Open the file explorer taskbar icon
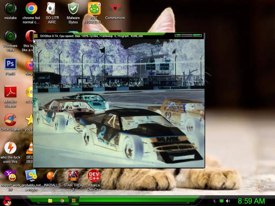This screenshot has width=275, height=206. pyautogui.click(x=50, y=201)
